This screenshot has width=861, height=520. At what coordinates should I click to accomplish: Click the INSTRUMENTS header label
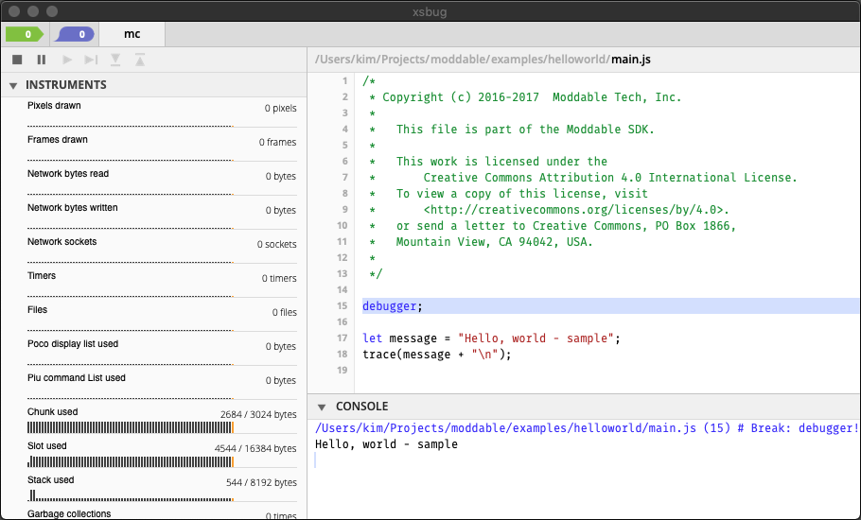(x=66, y=85)
